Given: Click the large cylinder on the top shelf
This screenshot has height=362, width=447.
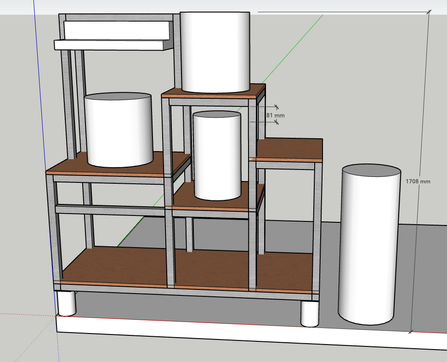Looking at the screenshot, I should click(x=215, y=51).
